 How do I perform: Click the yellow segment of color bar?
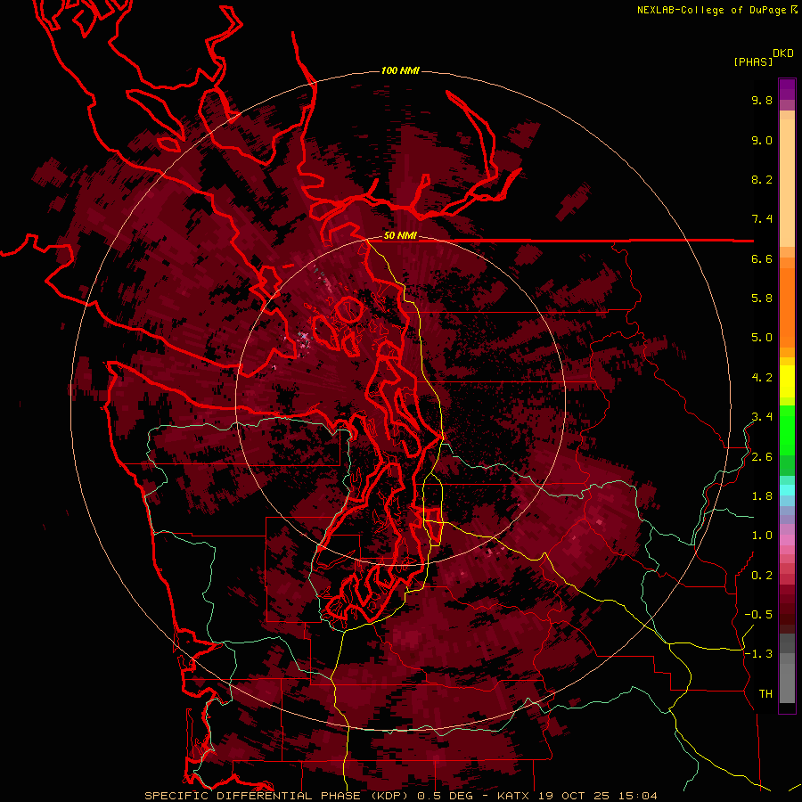(x=787, y=381)
